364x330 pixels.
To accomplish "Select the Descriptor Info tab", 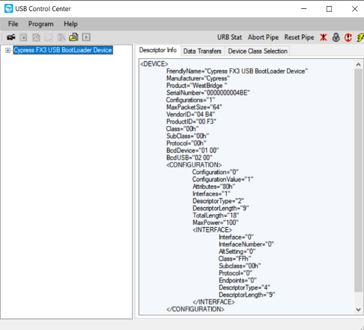I will point(158,51).
